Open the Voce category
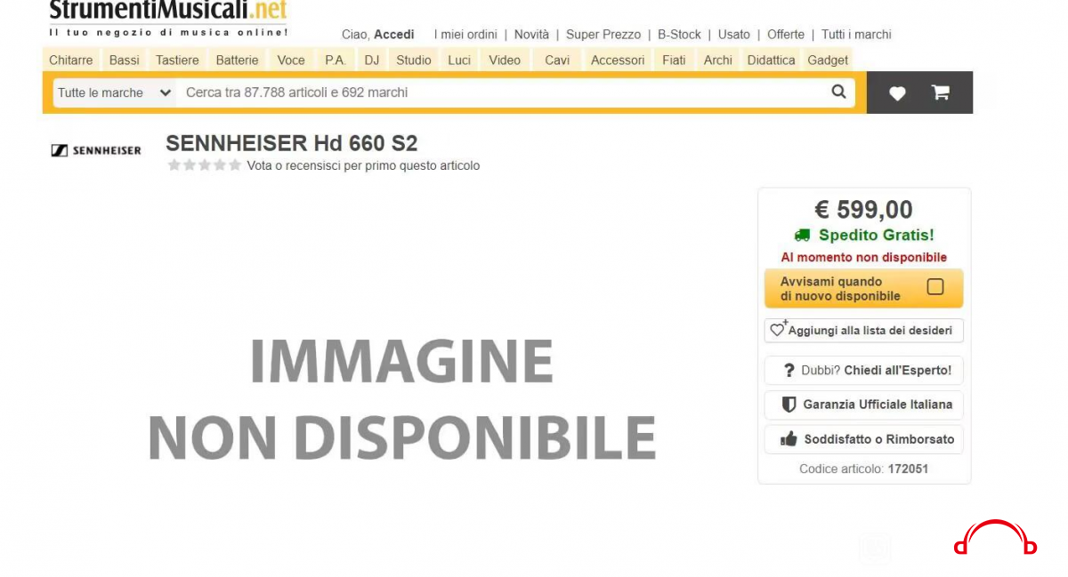 pyautogui.click(x=291, y=60)
